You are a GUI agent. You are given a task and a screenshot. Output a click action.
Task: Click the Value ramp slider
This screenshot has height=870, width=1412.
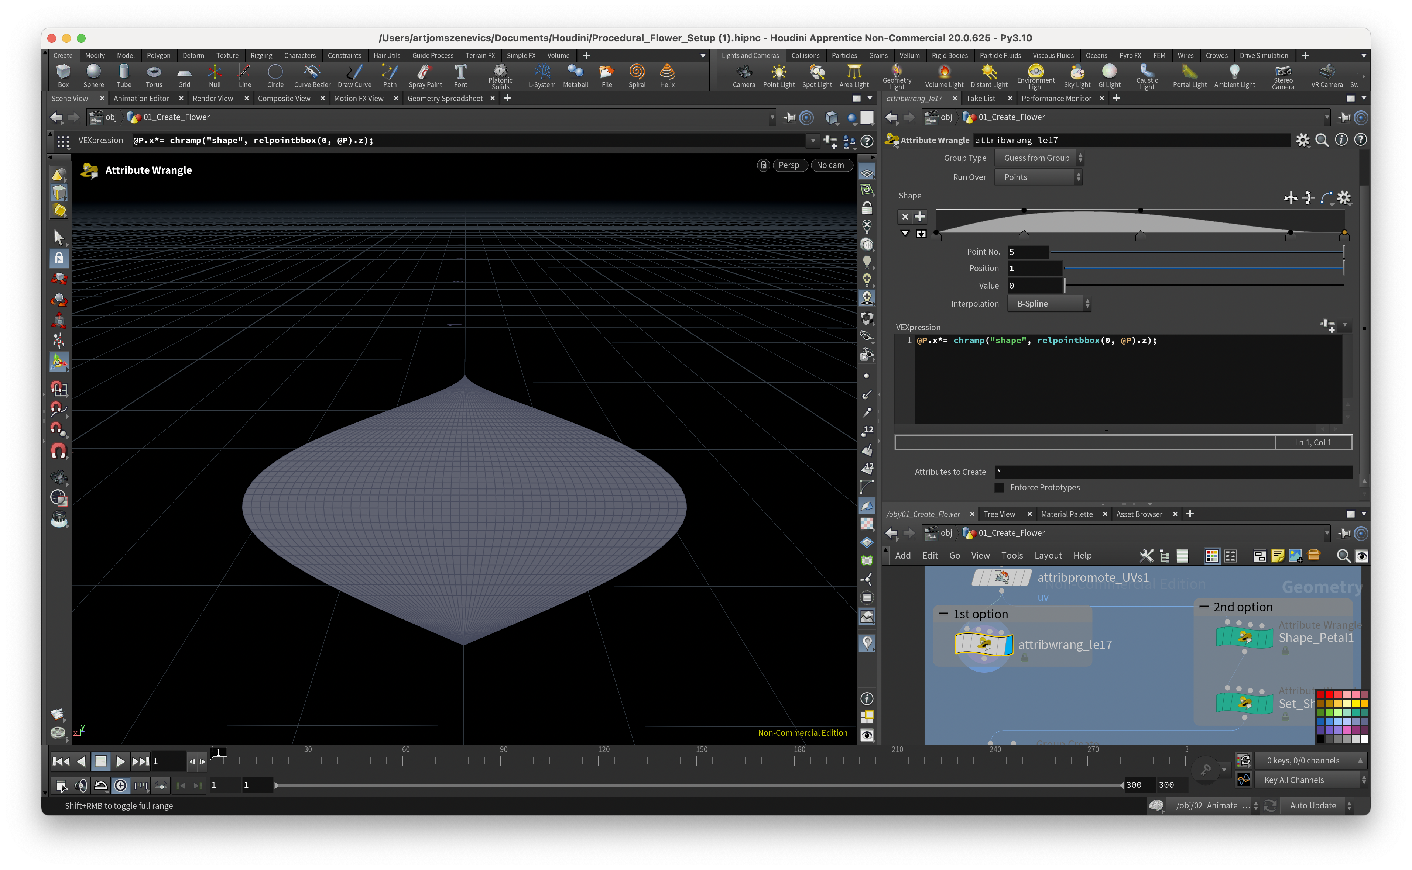pos(1203,286)
